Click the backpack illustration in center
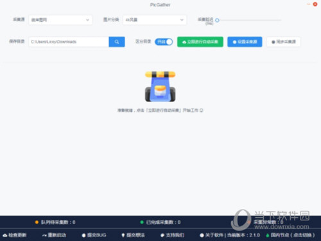 tap(160, 87)
